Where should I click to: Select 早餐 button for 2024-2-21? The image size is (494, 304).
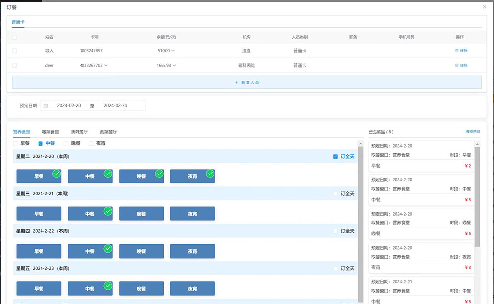(x=39, y=214)
